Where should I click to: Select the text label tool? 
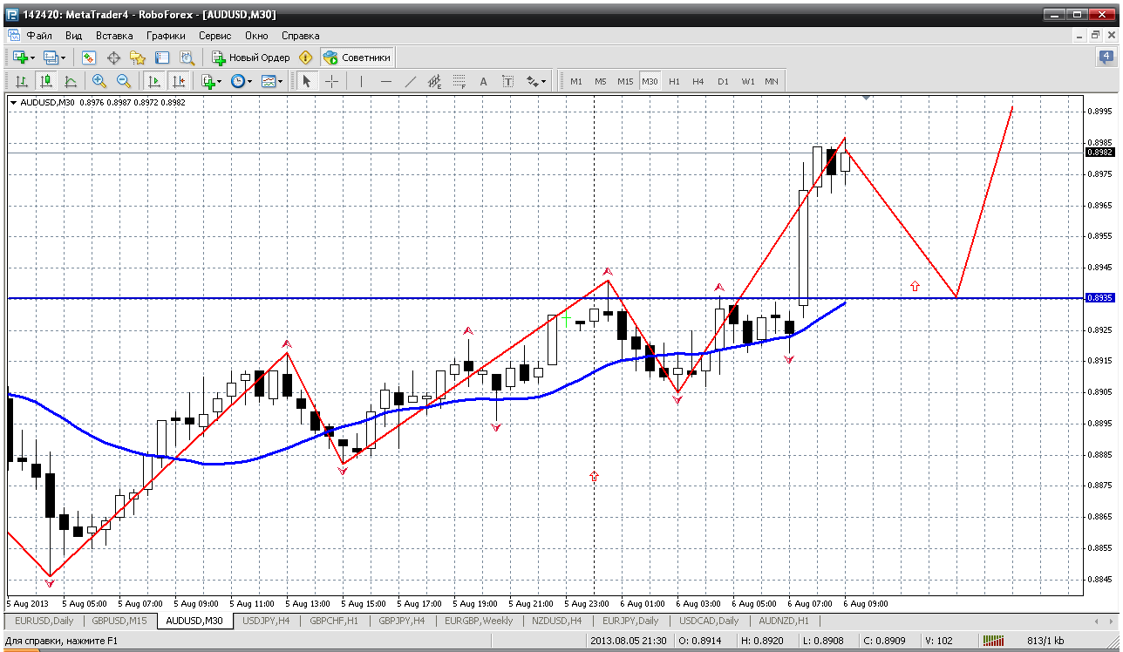coord(508,81)
